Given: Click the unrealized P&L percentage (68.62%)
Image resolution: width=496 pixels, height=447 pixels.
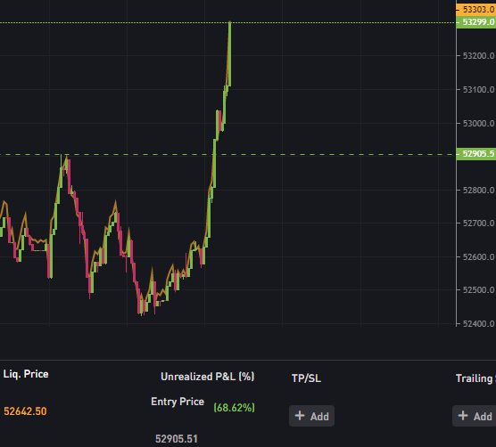Looking at the screenshot, I should [234, 408].
